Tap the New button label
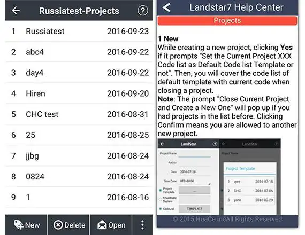Viewport: 305px width, 235px height. 33,225
